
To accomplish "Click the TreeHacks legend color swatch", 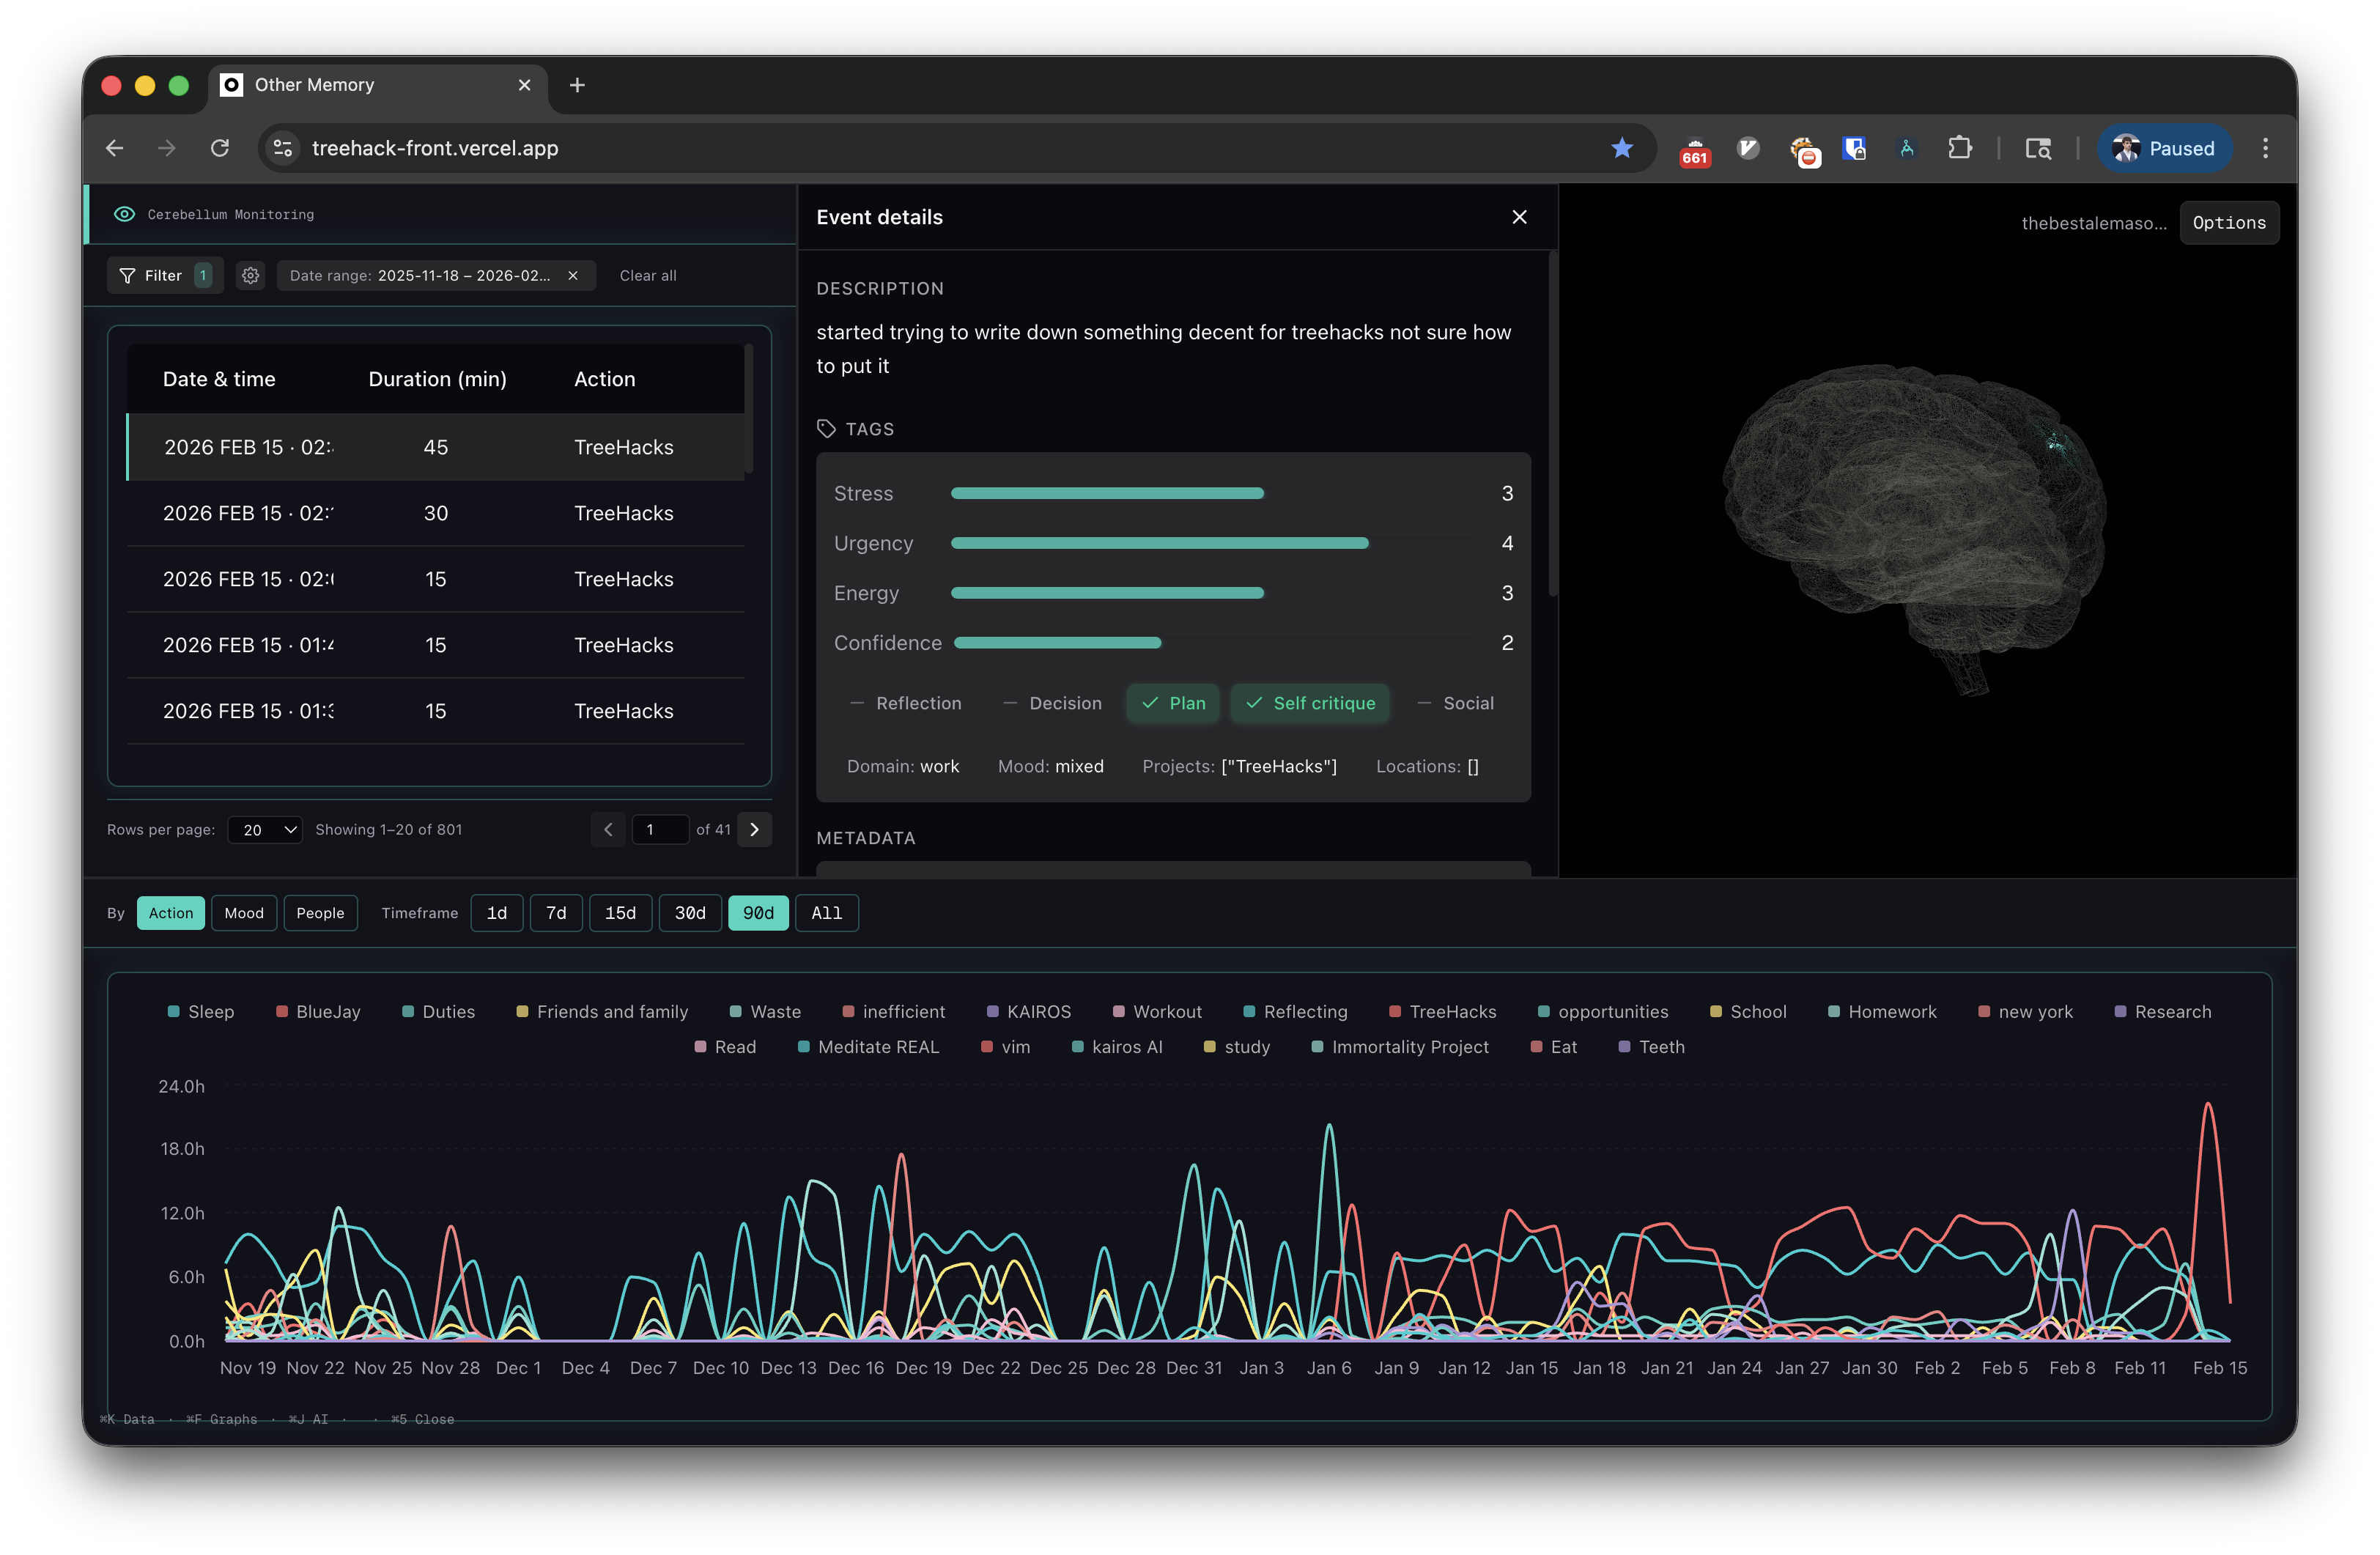I will [1394, 1011].
